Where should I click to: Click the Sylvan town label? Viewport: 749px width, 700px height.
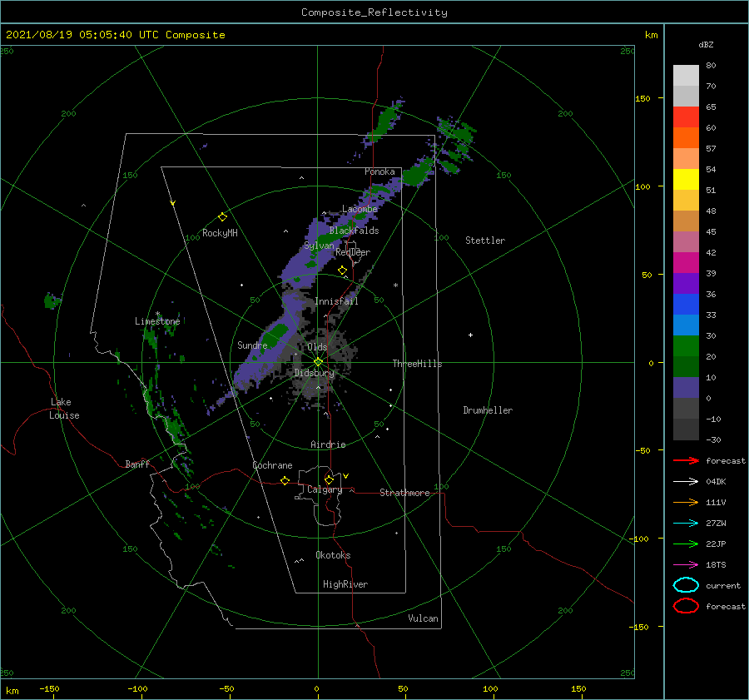[x=319, y=246]
